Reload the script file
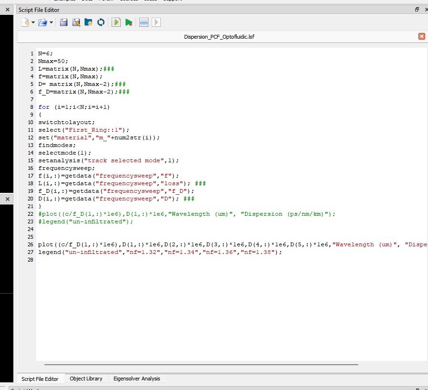Viewport: 428px width, 390px height. [x=101, y=22]
